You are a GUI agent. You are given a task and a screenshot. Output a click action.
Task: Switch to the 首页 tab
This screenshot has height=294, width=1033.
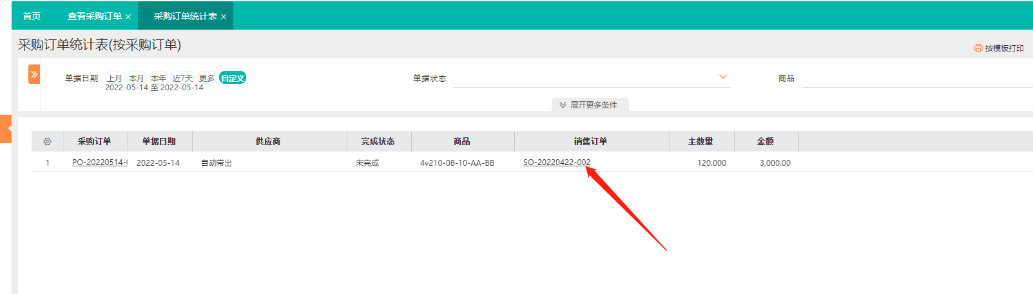click(x=32, y=16)
